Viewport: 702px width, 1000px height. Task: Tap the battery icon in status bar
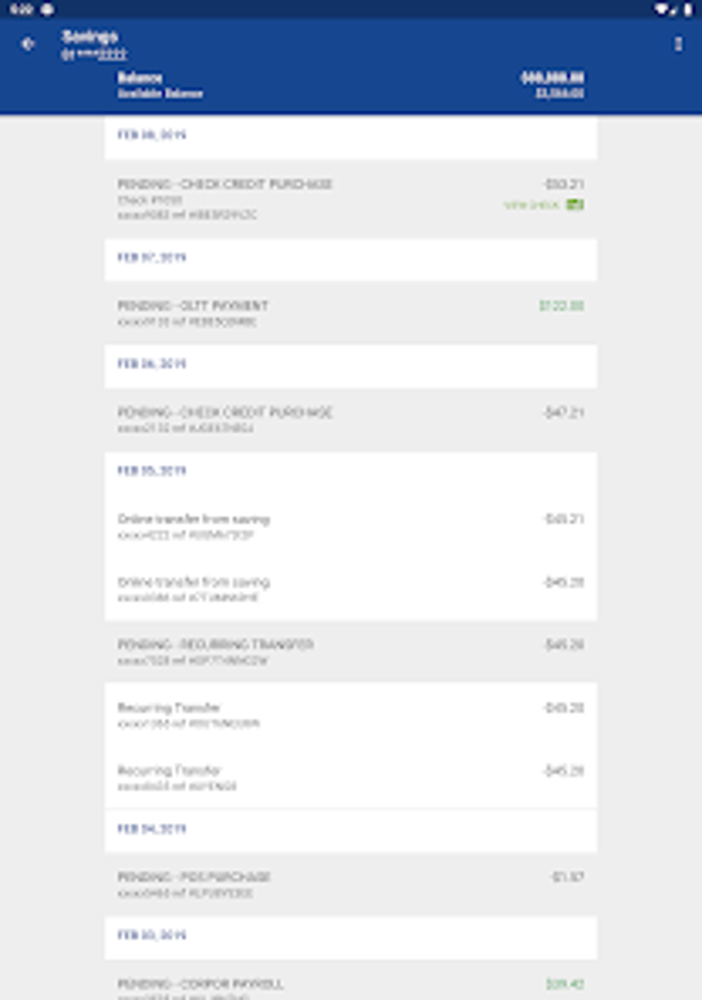coord(687,10)
